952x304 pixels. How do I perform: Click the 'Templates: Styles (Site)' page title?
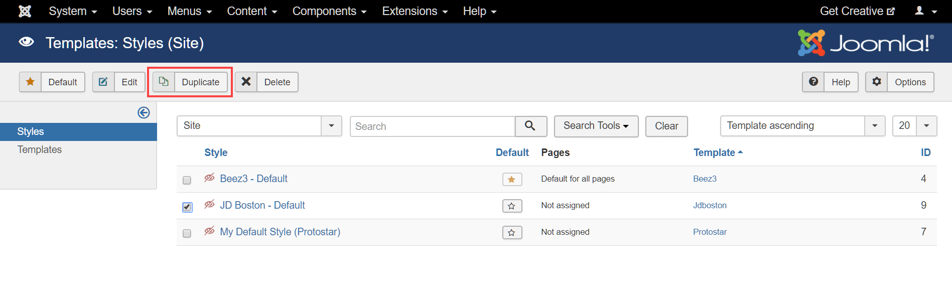pyautogui.click(x=124, y=43)
